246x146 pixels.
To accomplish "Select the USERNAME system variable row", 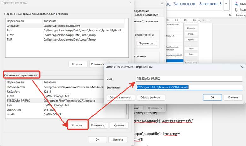I will click(65, 110).
